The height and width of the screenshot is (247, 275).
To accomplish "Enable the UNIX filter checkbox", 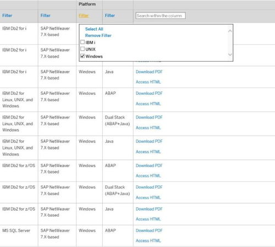I will (x=82, y=49).
